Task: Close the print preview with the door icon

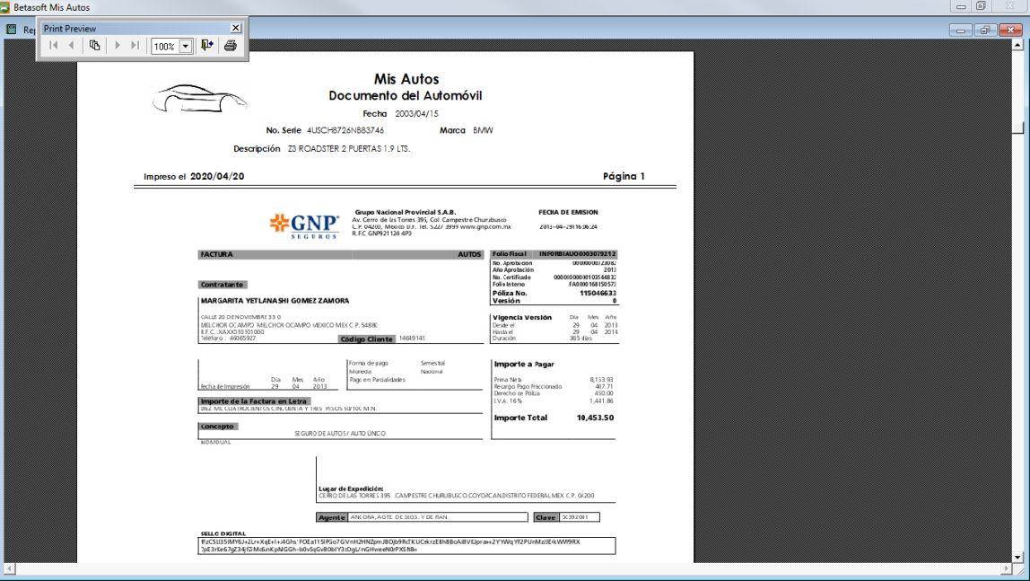Action: point(207,46)
